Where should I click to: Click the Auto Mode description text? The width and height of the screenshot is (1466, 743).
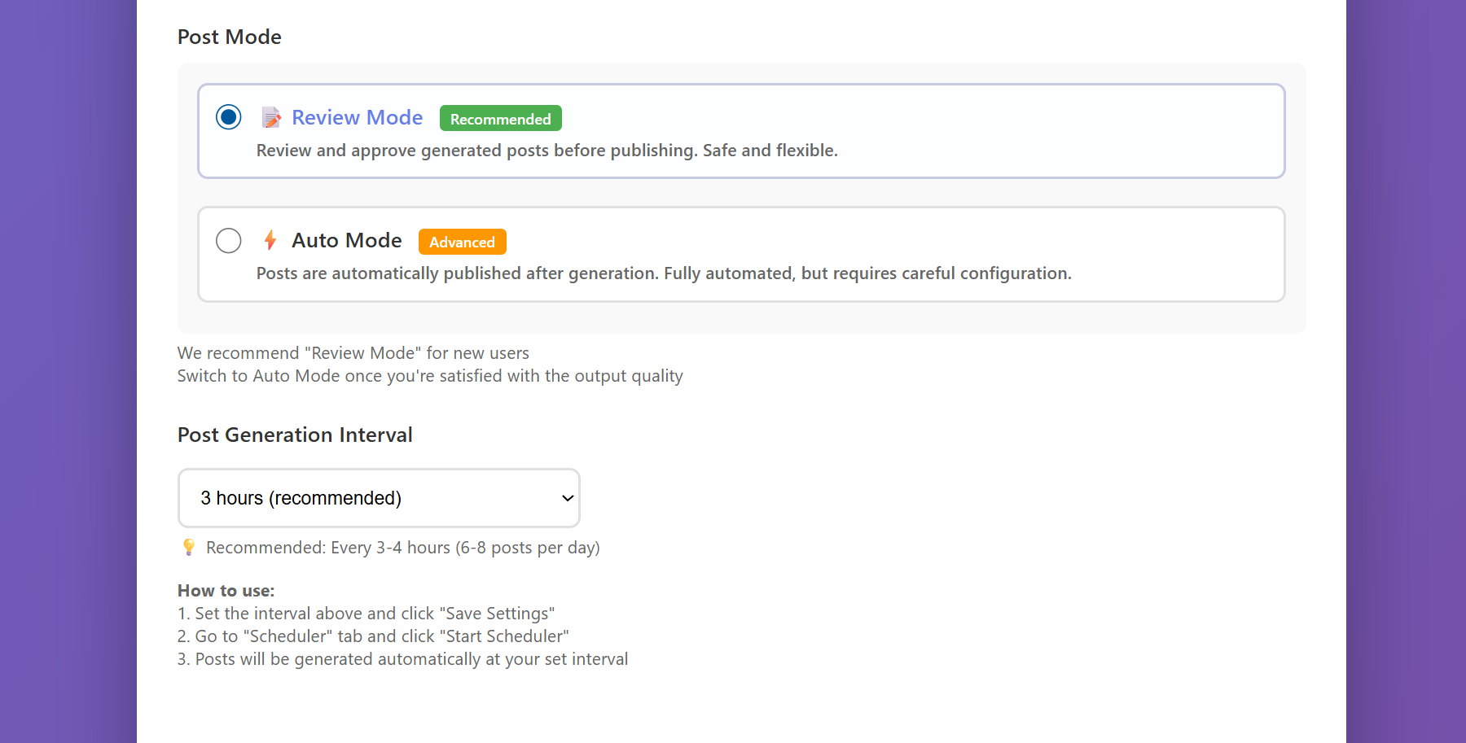[x=663, y=273]
